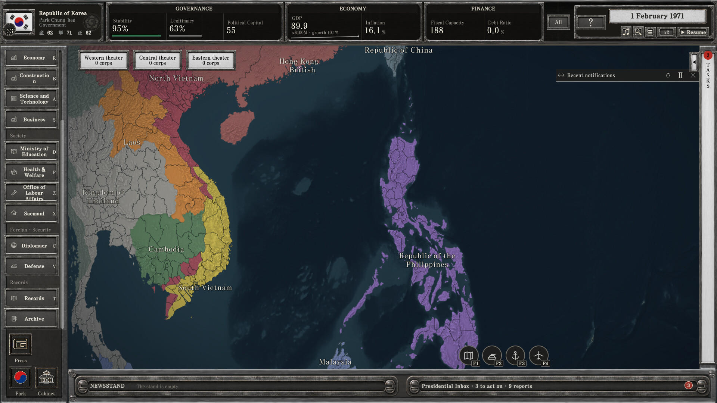Viewport: 717px width, 403px height.
Task: Open the Park president portrait icon
Action: 21,378
